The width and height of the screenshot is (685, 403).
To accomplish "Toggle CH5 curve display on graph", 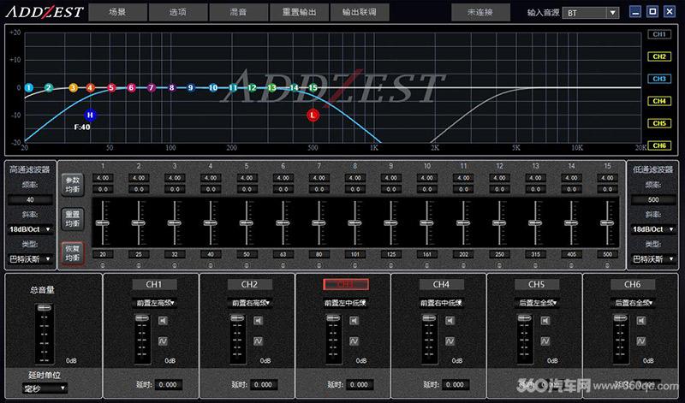I will pyautogui.click(x=659, y=123).
